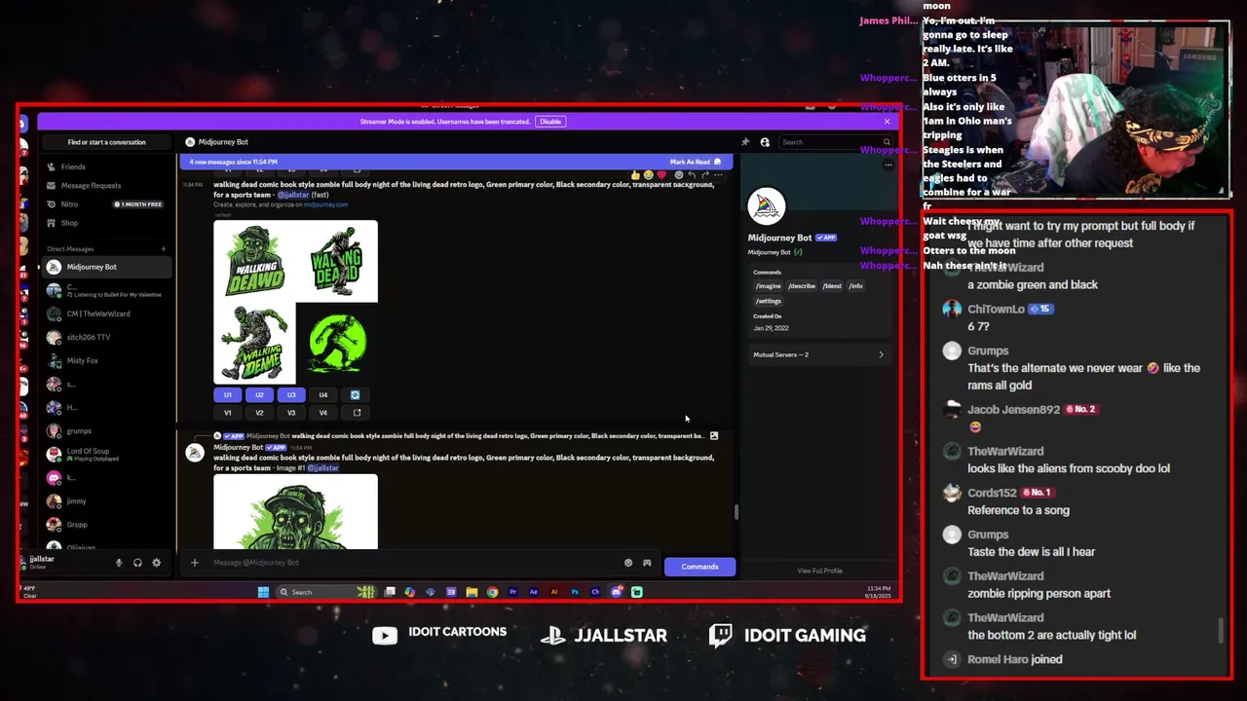Upscale image with the U2 button
The image size is (1247, 701).
click(x=259, y=394)
